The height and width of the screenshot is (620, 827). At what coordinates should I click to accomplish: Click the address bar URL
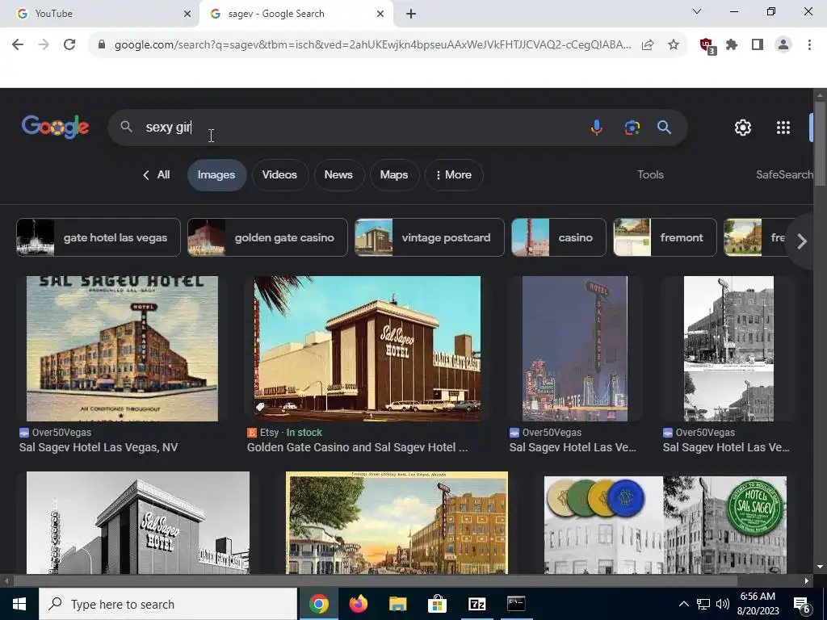[x=372, y=45]
